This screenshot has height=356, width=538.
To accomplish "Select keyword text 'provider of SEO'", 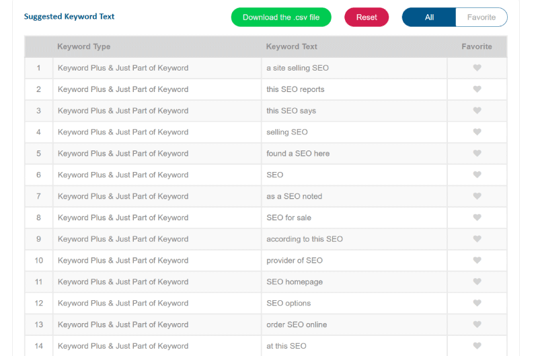I will pos(295,260).
